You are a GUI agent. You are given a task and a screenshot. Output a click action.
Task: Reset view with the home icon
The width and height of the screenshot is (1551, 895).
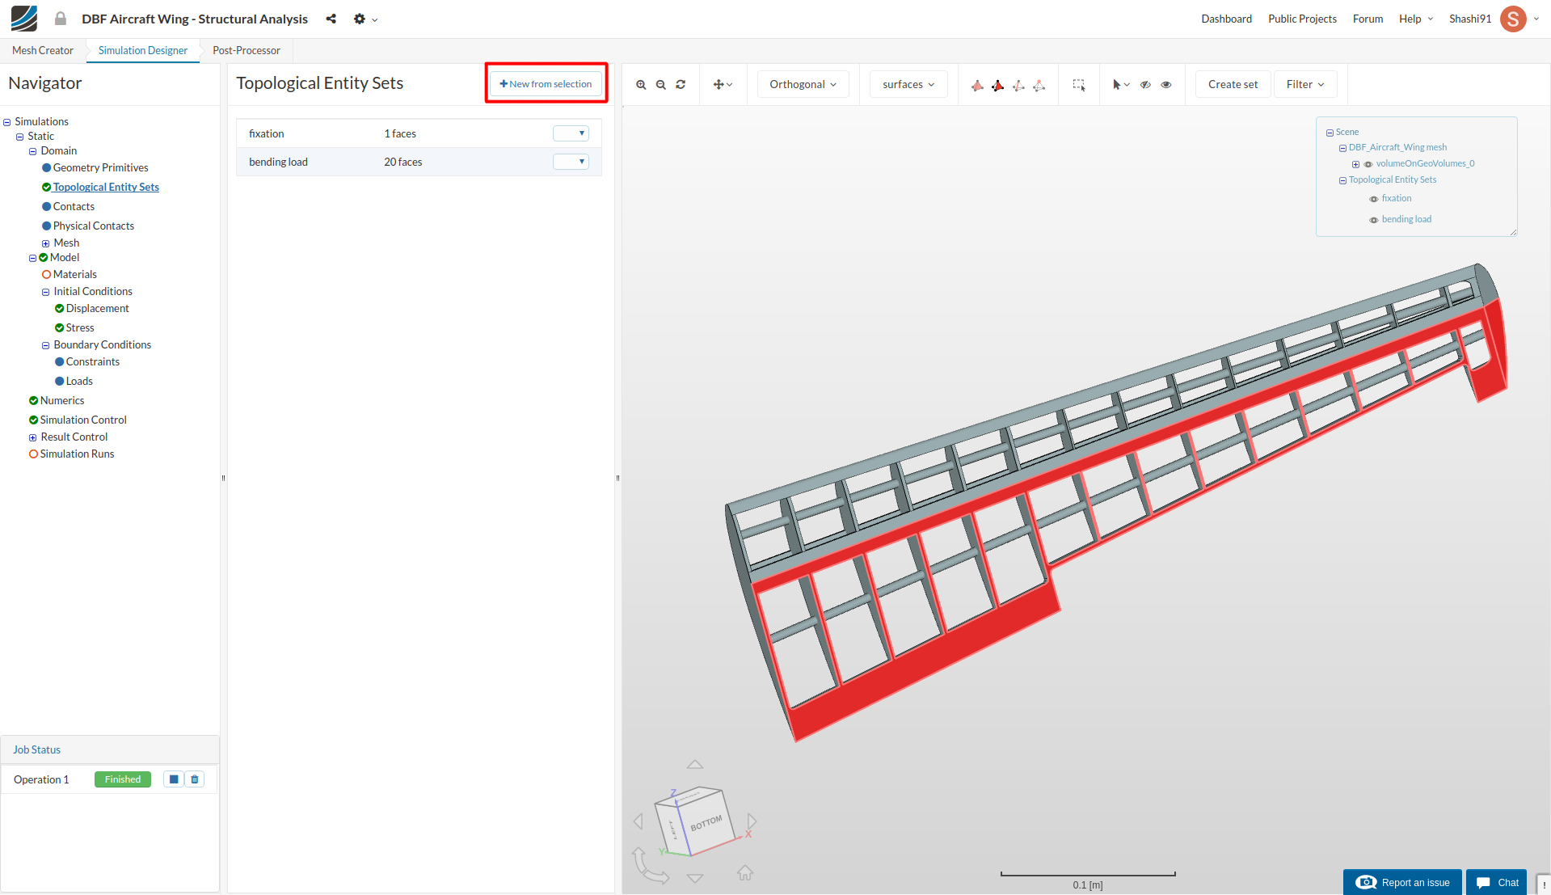(x=745, y=872)
